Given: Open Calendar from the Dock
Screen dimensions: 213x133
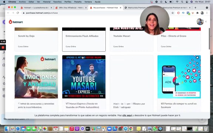Looking at the screenshot, I should click(55, 129).
